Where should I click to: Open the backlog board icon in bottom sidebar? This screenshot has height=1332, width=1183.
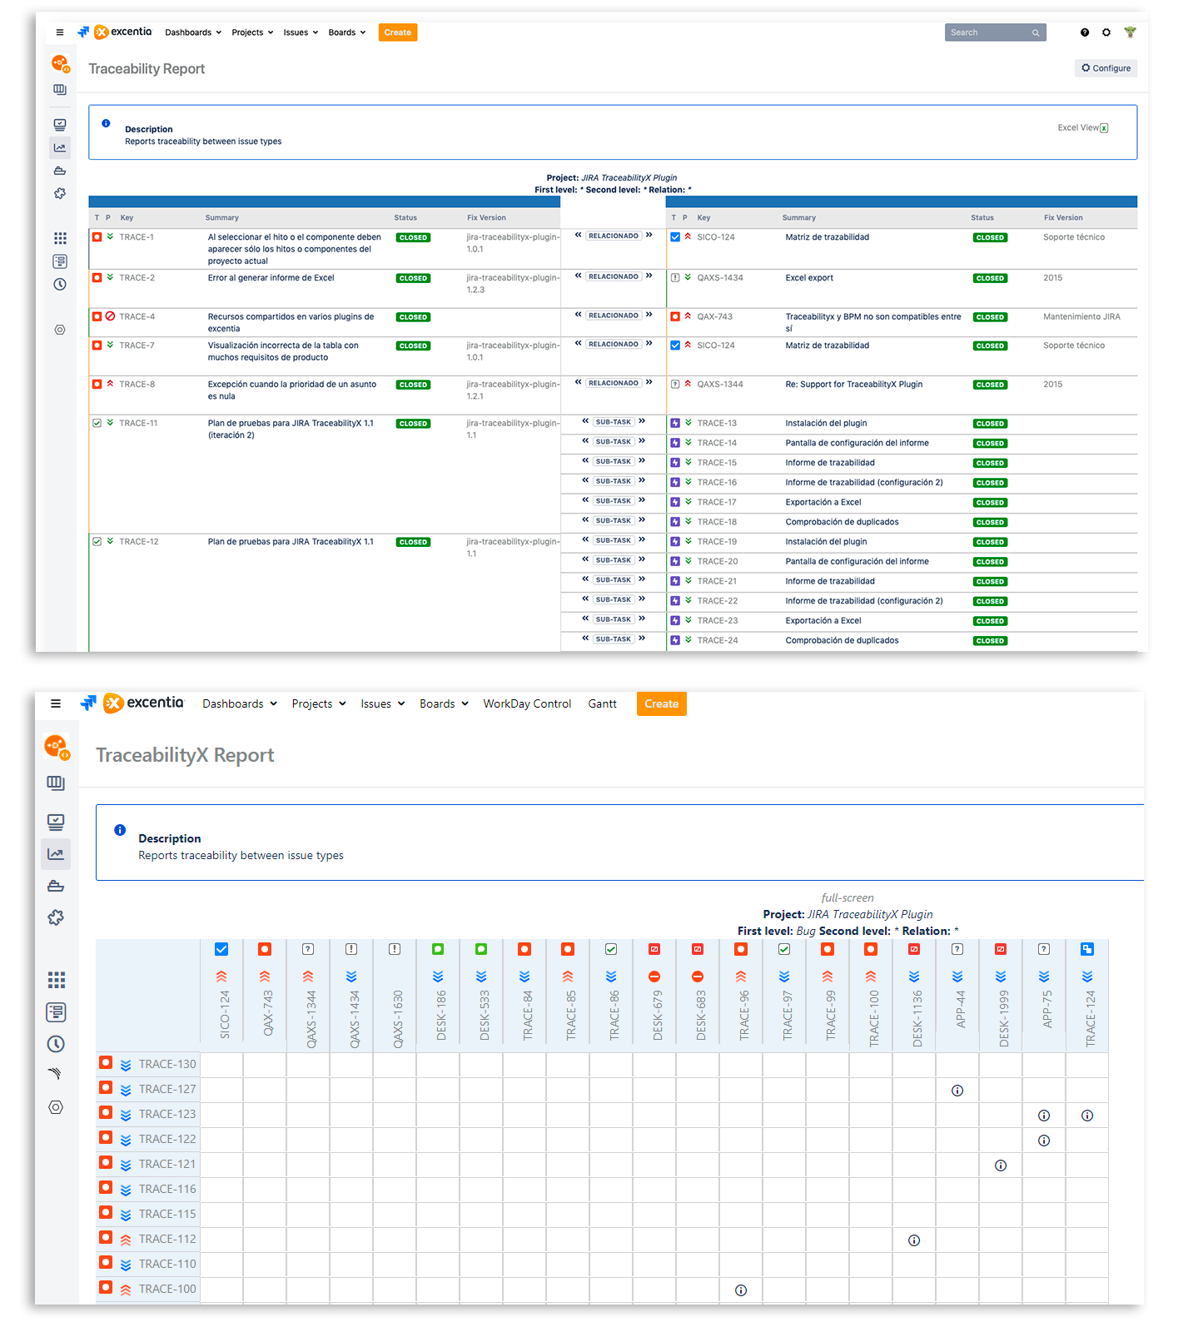pyautogui.click(x=56, y=783)
